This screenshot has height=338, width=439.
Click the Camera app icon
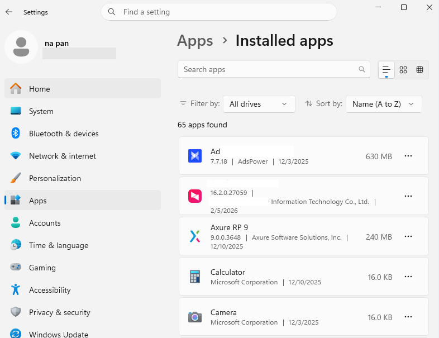pyautogui.click(x=195, y=317)
